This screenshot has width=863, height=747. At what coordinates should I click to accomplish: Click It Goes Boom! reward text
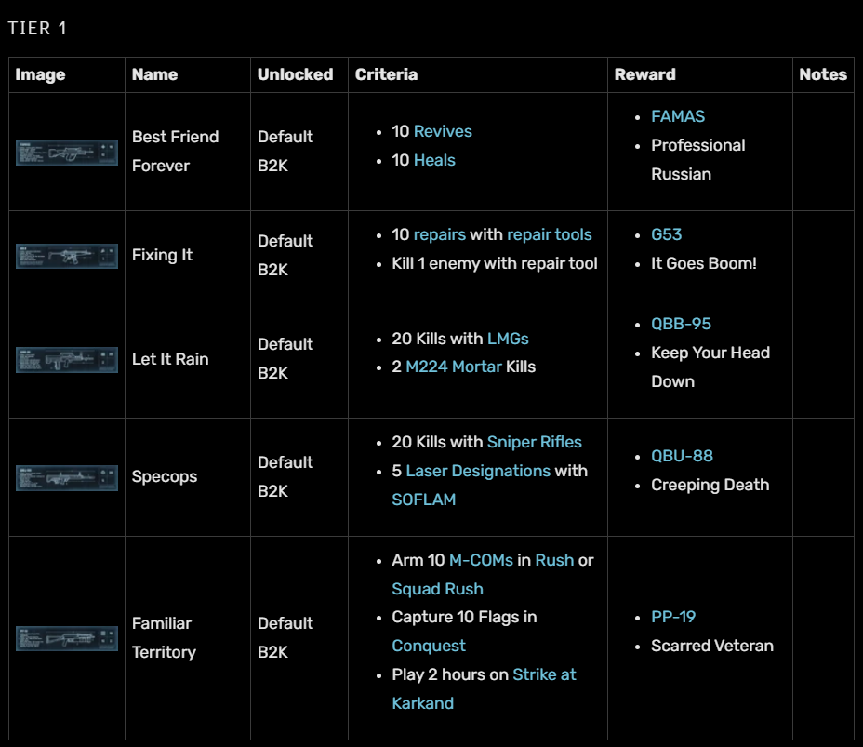pyautogui.click(x=703, y=263)
